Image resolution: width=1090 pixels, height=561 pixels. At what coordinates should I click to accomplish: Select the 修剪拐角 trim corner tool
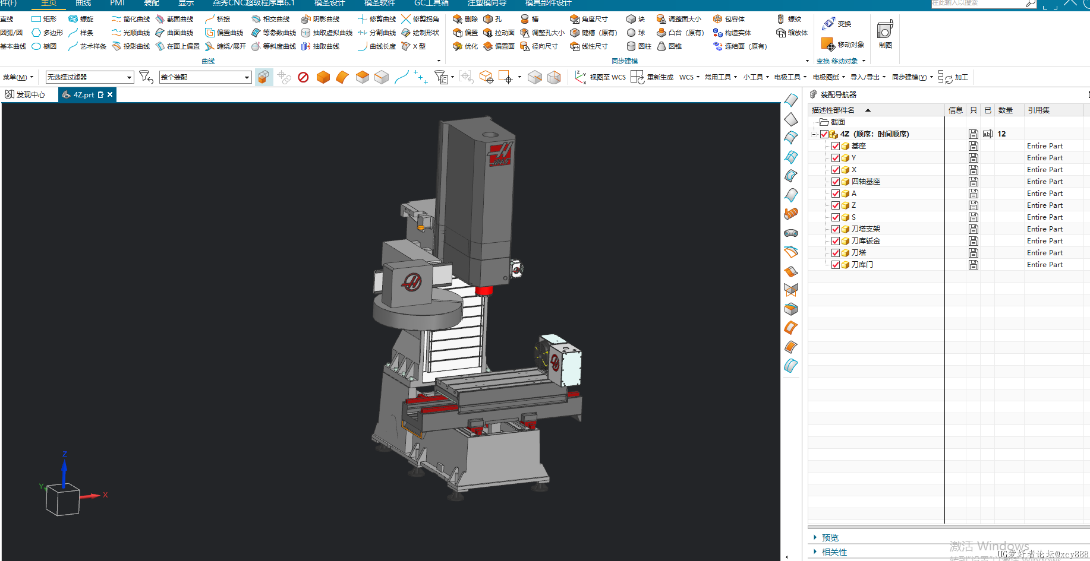(x=420, y=19)
